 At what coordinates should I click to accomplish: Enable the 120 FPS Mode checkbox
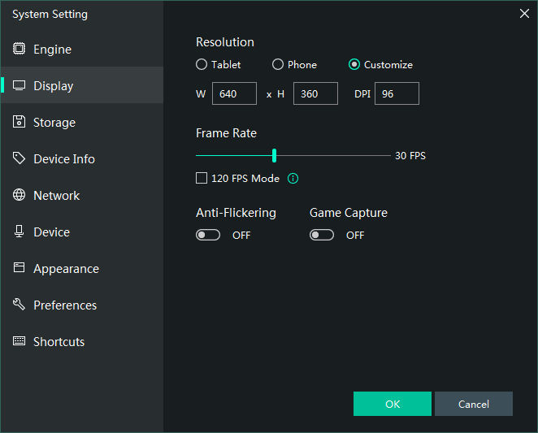[x=202, y=179]
